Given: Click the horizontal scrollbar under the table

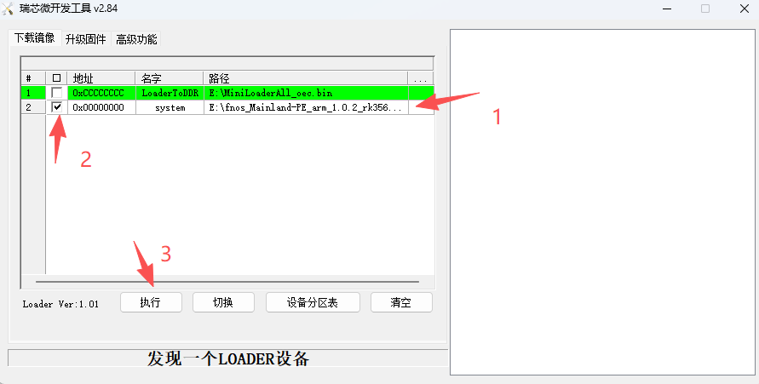Looking at the screenshot, I should [x=227, y=282].
